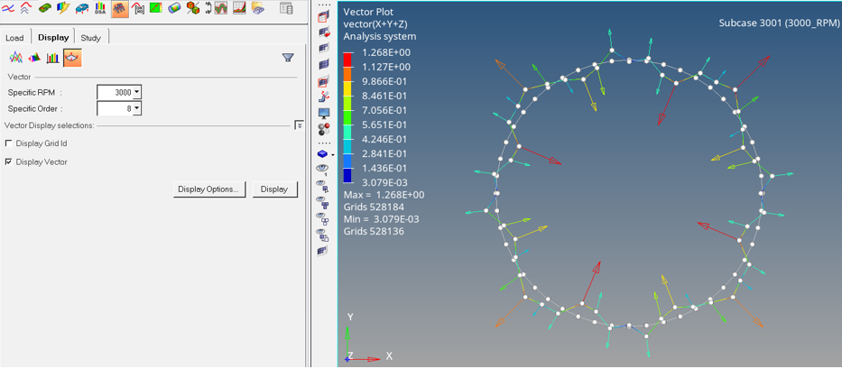Enable the Display Grid Id checkbox
The image size is (842, 369).
[9, 143]
